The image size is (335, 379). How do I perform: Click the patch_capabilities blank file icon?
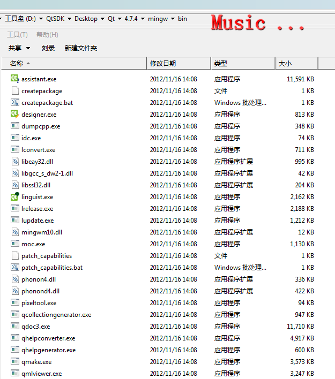click(x=15, y=255)
